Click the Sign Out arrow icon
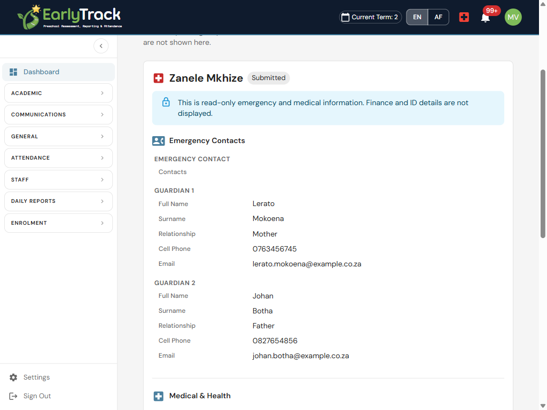Screen dimensions: 547x410 (13, 396)
